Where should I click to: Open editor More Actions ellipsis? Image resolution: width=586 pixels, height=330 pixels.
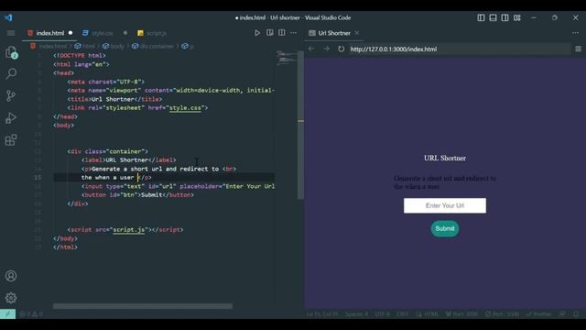pyautogui.click(x=293, y=33)
